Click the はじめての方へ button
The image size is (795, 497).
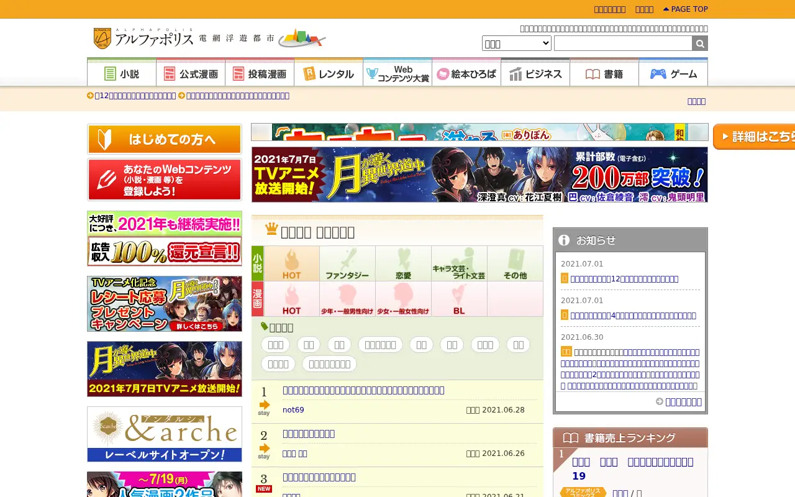pyautogui.click(x=165, y=139)
